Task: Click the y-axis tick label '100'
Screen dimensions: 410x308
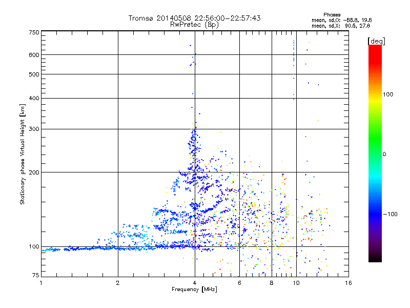Action: click(34, 247)
